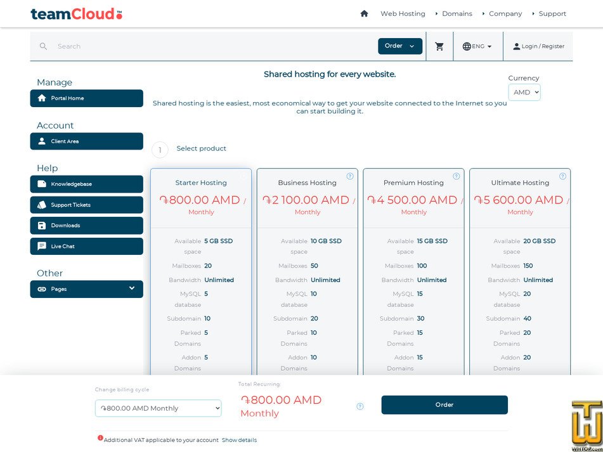The width and height of the screenshot is (603, 452).
Task: Open the shopping cart icon
Action: point(439,46)
